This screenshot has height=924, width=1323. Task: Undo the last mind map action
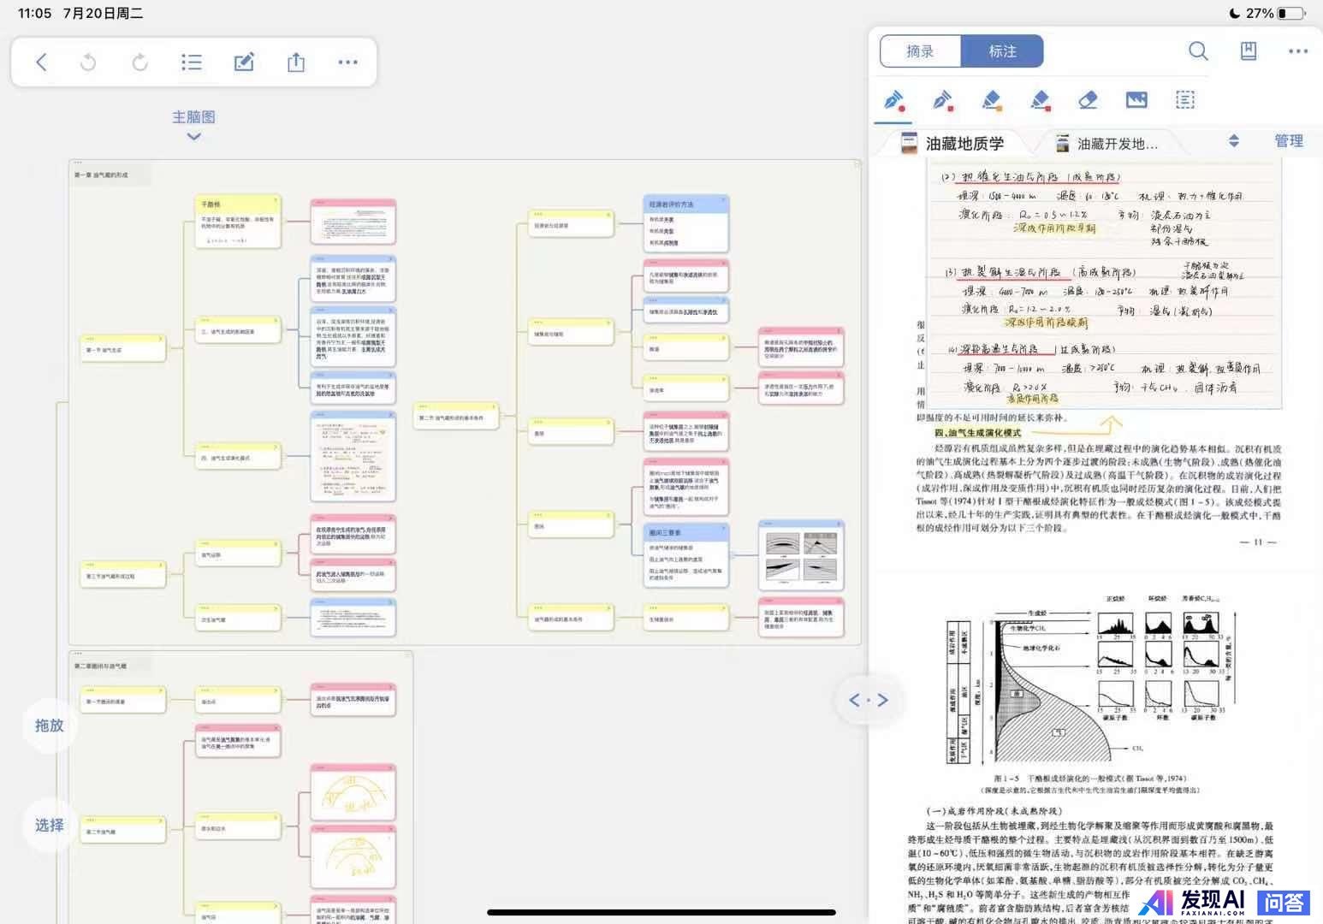pos(88,62)
